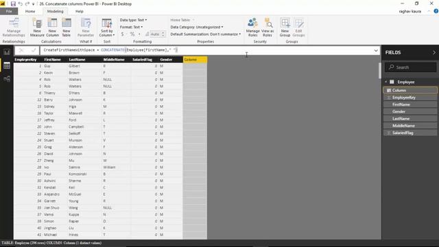Click the highlighted Column header

tap(195, 60)
